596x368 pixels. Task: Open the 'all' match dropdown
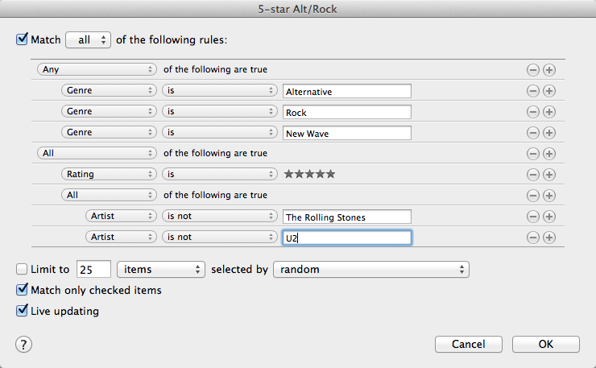point(88,39)
